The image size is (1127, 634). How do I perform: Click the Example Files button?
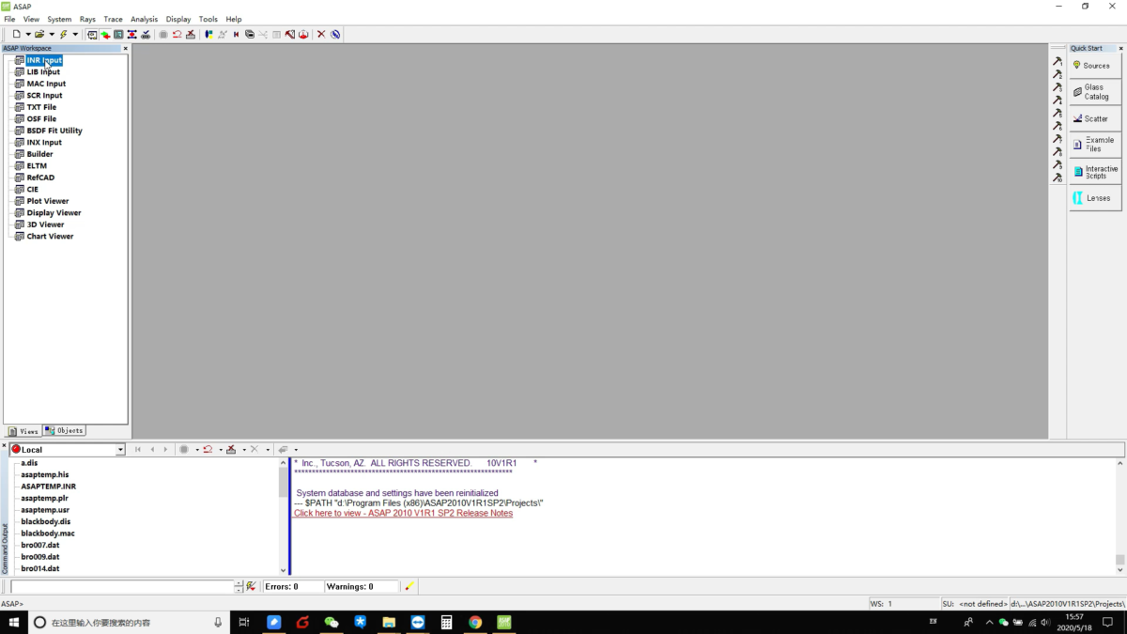(x=1095, y=145)
